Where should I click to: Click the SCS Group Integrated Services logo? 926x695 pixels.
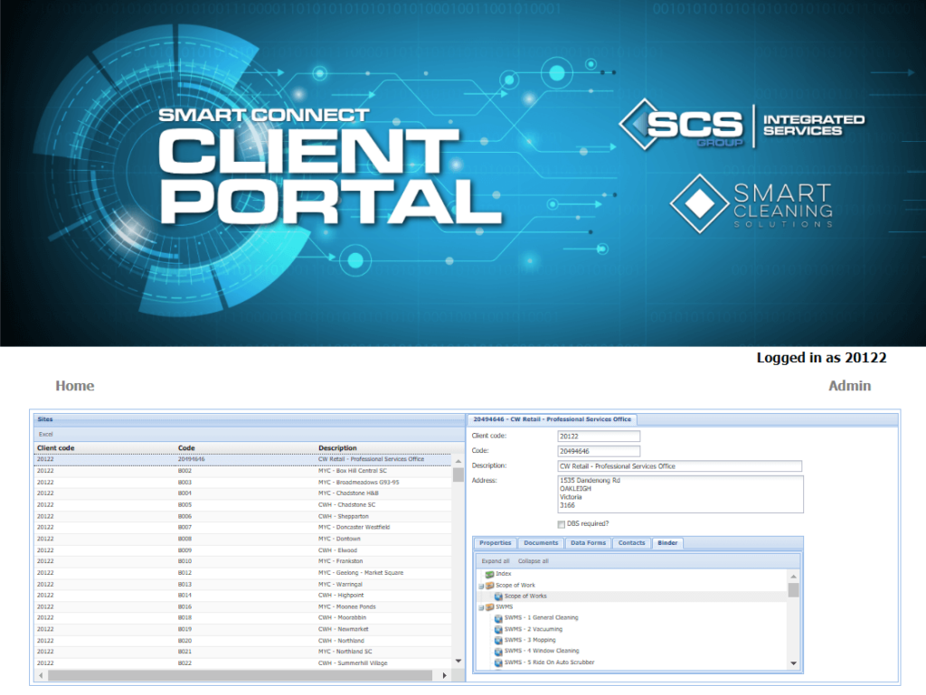742,125
